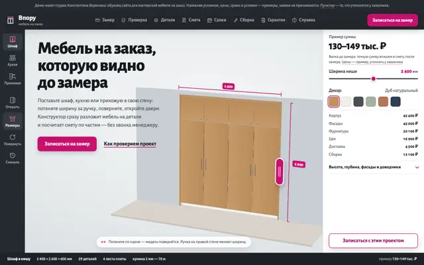This screenshot has width=424, height=265.
Task: Click the Пунктир link in top banner
Action: (x=327, y=5)
